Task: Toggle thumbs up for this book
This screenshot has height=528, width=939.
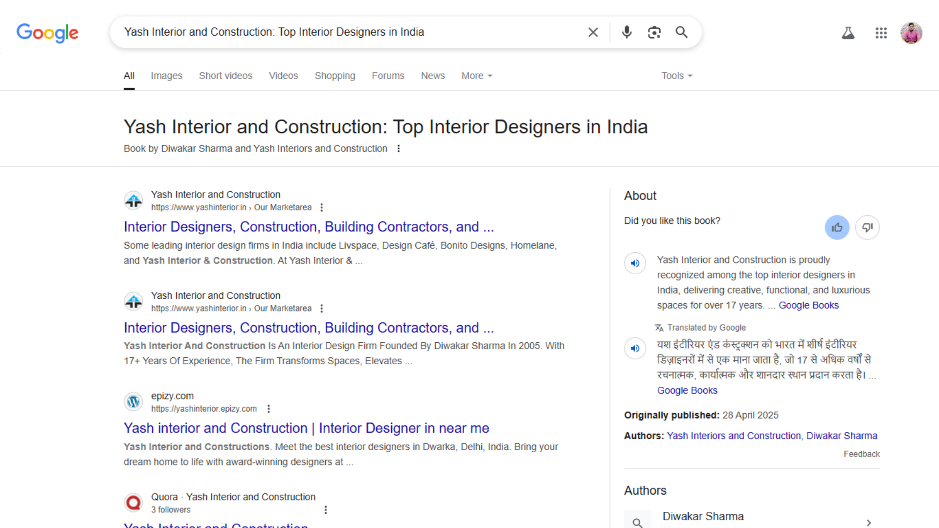Action: [x=837, y=227]
